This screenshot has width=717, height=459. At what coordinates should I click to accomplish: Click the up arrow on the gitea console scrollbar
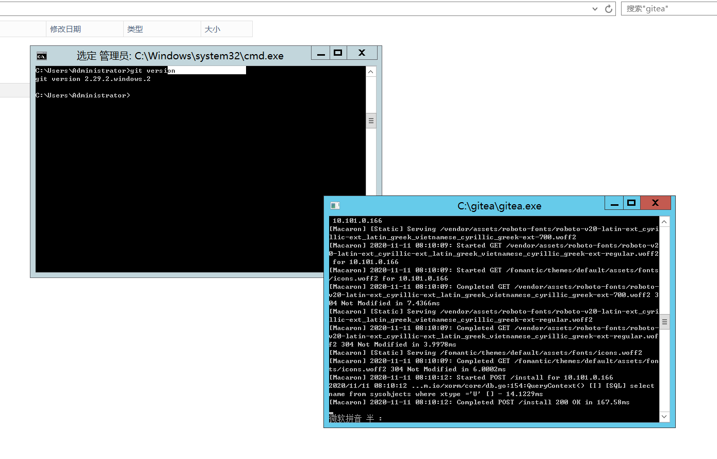coord(664,221)
